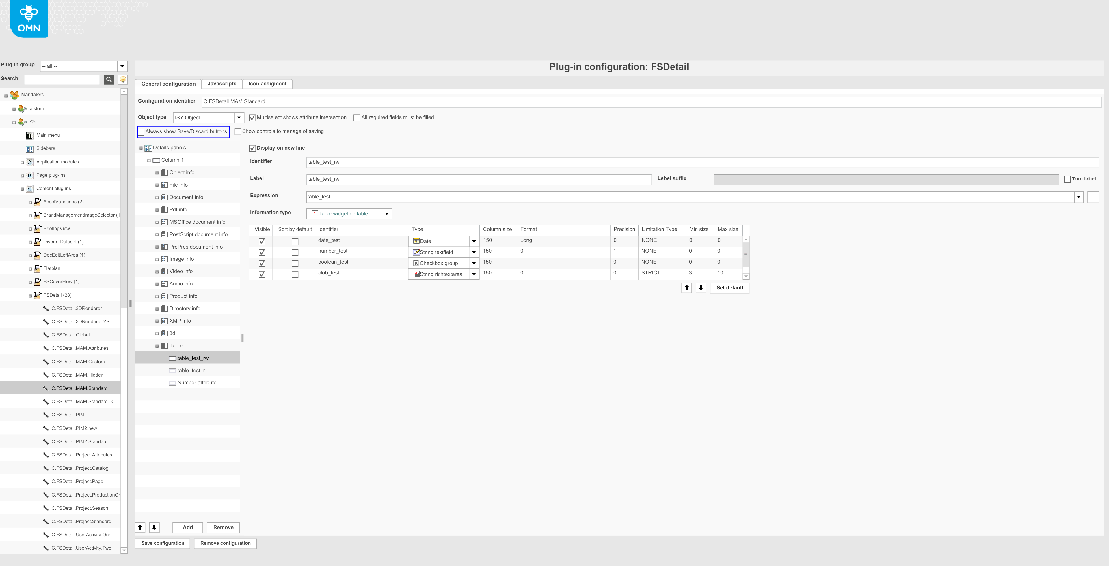Move table column up with arrow icon
The height and width of the screenshot is (566, 1109).
pos(686,288)
